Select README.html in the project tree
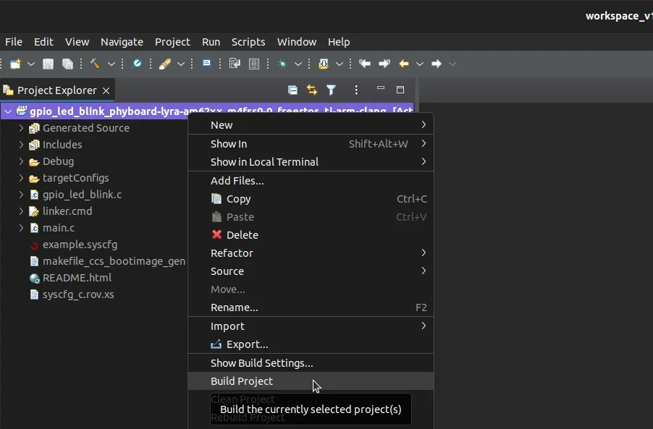This screenshot has width=653, height=429. point(77,278)
